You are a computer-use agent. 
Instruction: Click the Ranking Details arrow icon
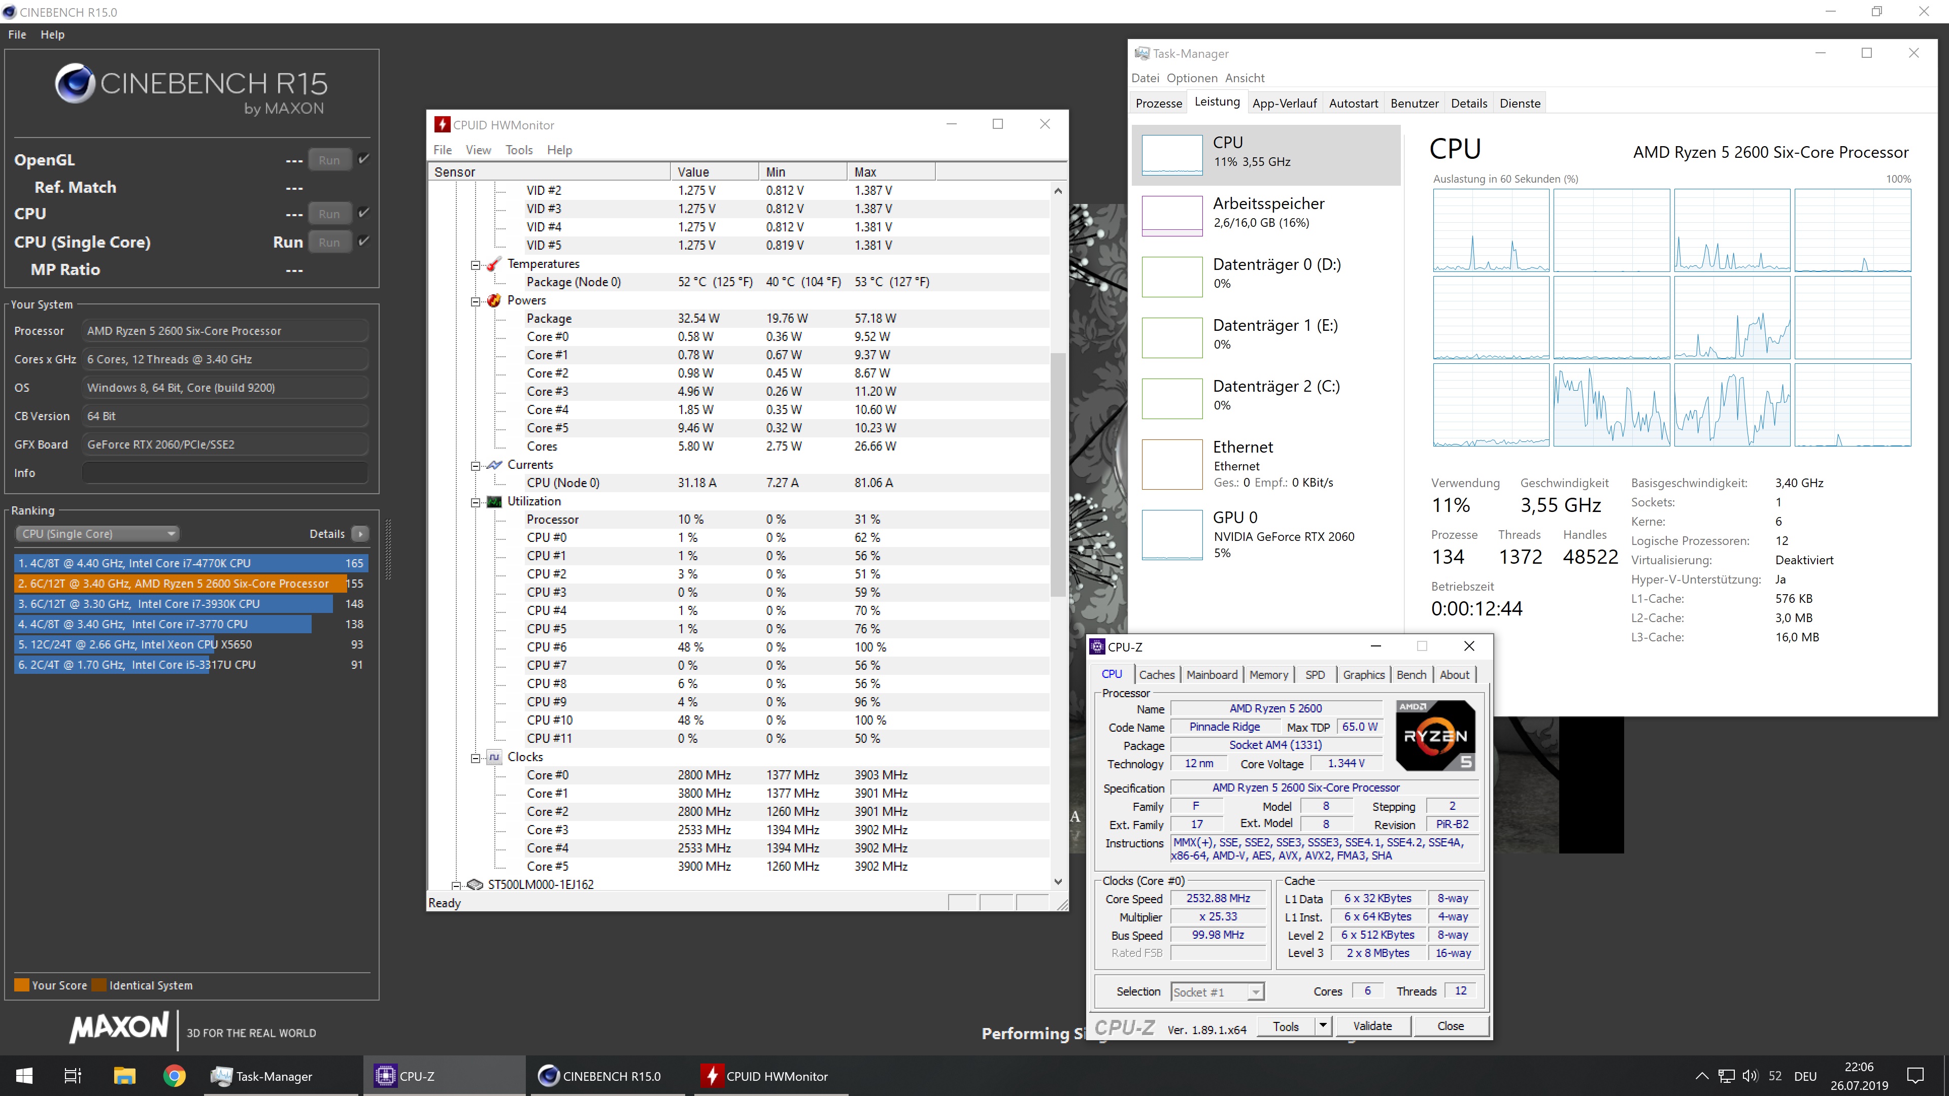(x=361, y=534)
